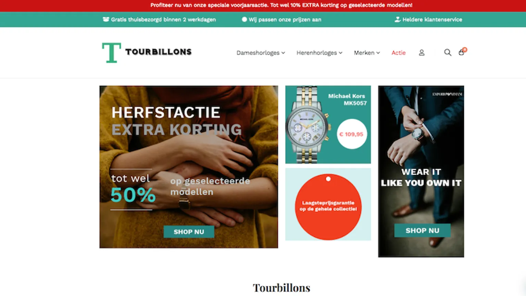Click the € 109,95 price circle
This screenshot has height=296, width=526.
tap(352, 134)
